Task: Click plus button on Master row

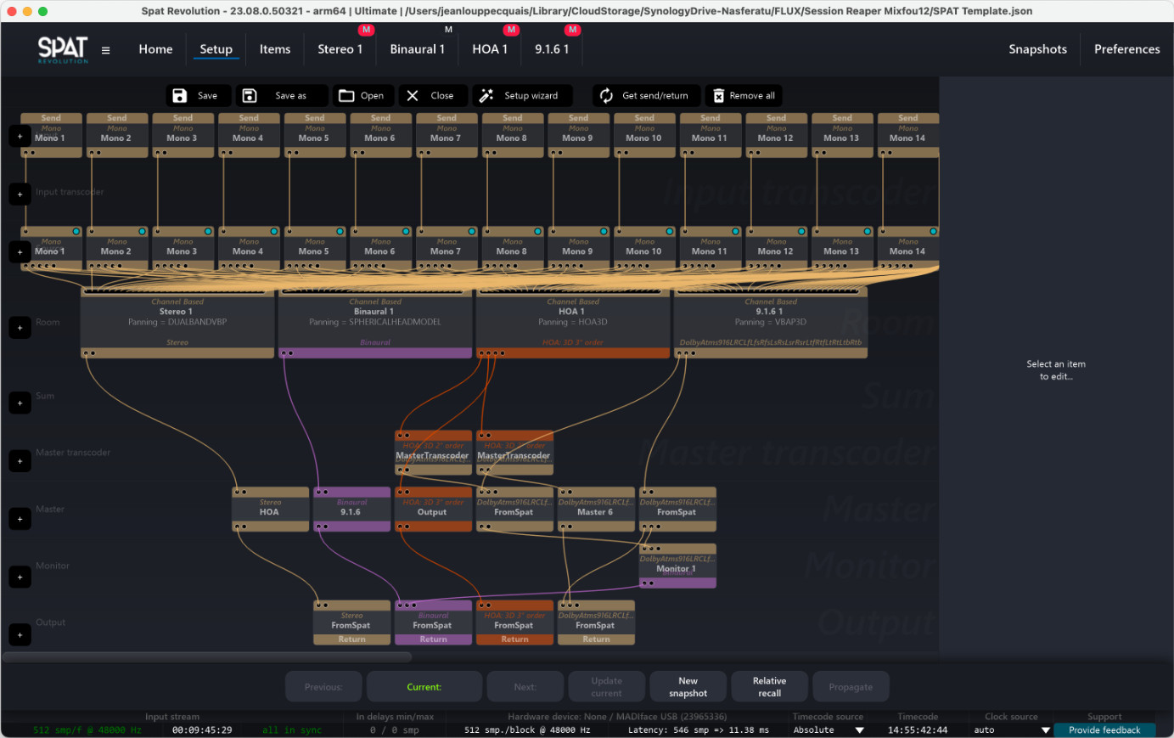Action: 20,519
